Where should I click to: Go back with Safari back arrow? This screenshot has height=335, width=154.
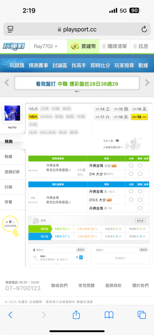10,315
